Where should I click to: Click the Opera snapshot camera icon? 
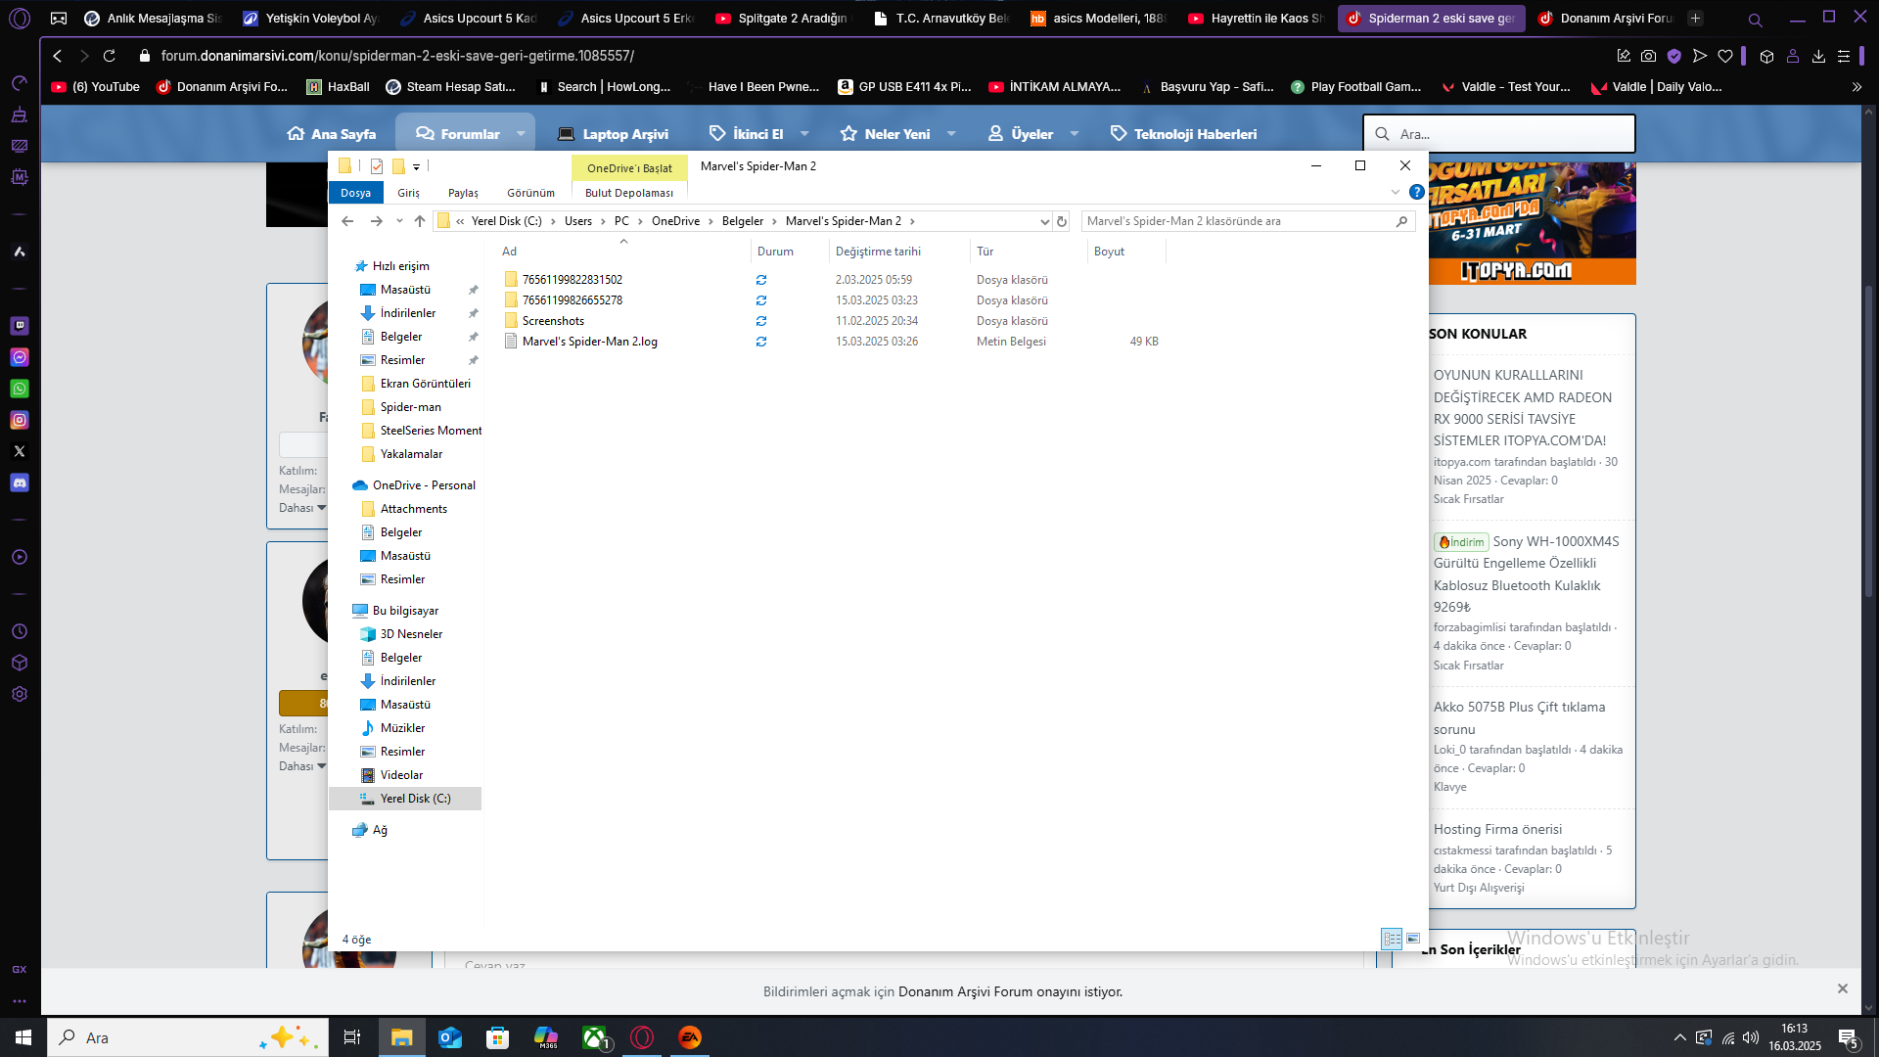[1649, 56]
